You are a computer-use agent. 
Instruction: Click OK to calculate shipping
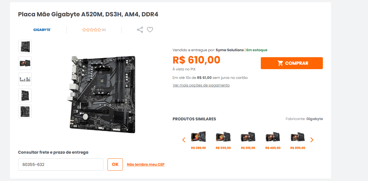[x=115, y=165]
